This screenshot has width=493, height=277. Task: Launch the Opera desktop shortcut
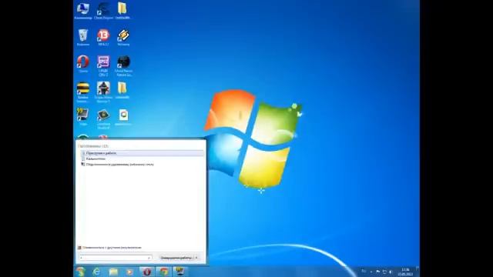click(x=83, y=64)
